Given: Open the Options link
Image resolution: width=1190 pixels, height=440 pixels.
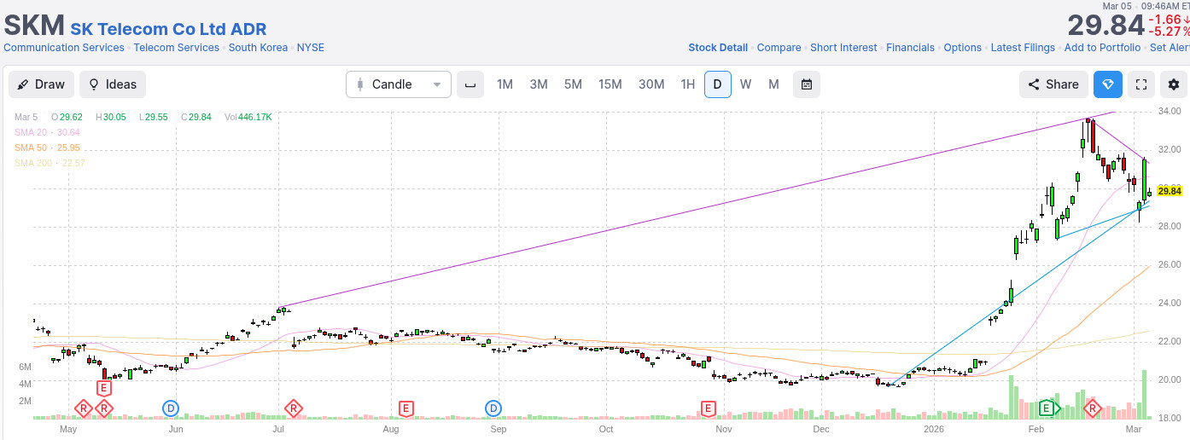Looking at the screenshot, I should coord(963,48).
